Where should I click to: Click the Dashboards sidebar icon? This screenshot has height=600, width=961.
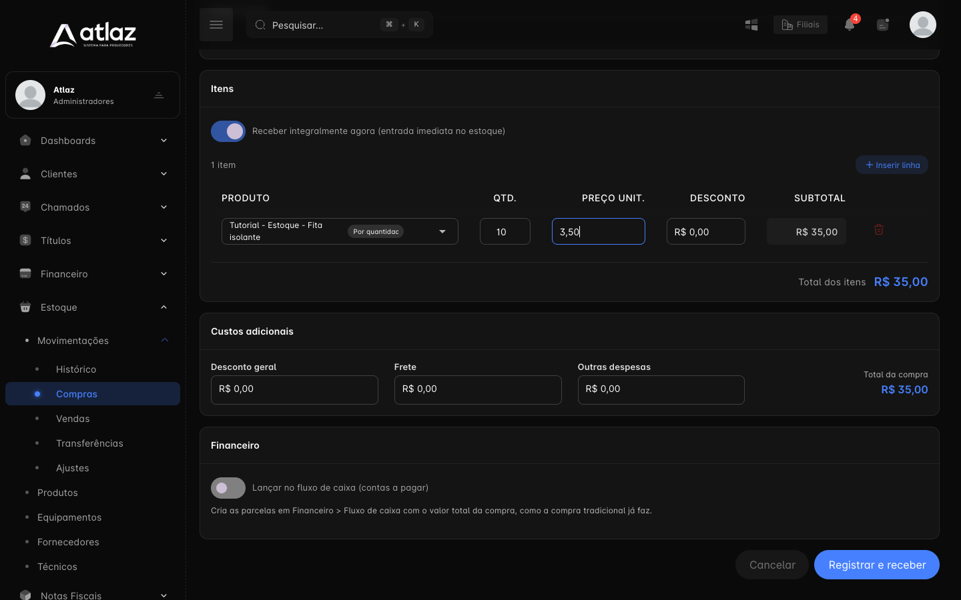point(25,141)
